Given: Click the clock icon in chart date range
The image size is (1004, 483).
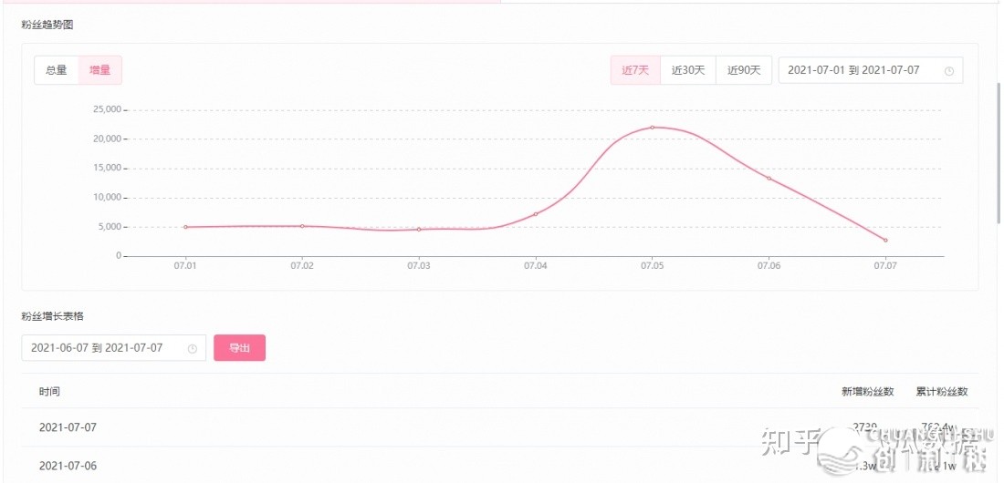Looking at the screenshot, I should 949,70.
